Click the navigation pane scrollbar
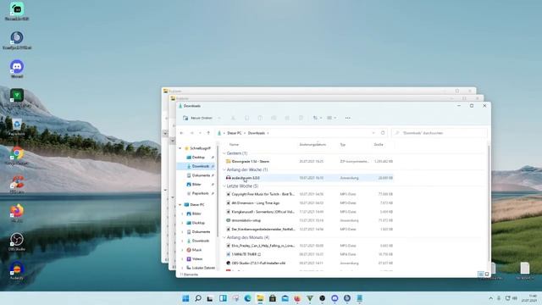Viewport: 542px width, 305px height. pyautogui.click(x=218, y=192)
